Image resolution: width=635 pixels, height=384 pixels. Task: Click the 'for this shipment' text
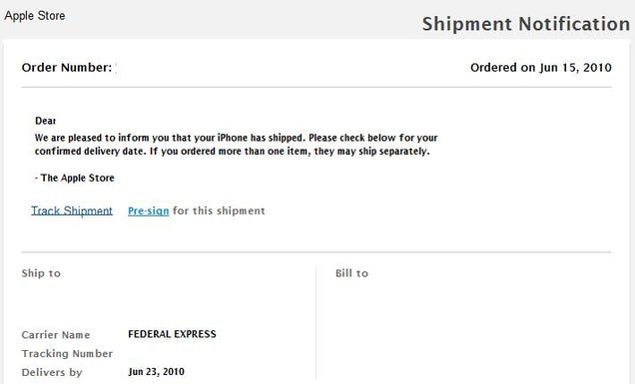(219, 210)
